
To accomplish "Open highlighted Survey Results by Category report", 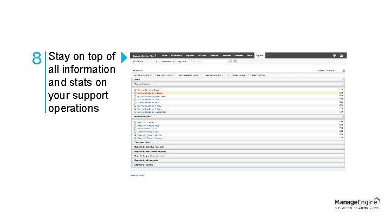I will tap(150, 93).
